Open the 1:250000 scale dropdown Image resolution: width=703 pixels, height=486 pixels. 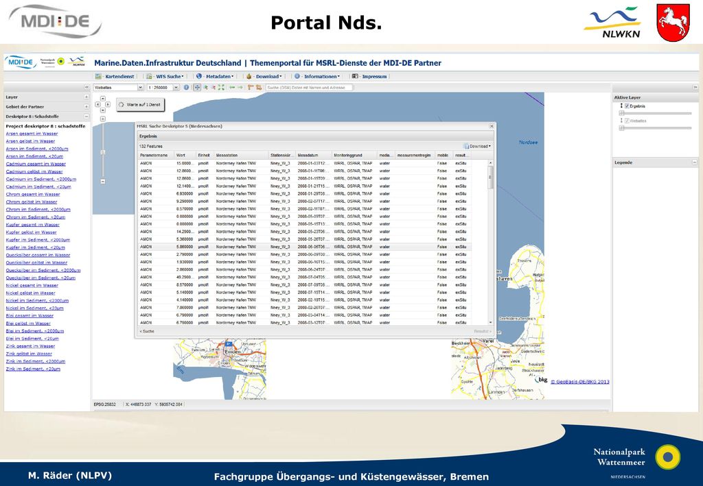click(x=176, y=88)
